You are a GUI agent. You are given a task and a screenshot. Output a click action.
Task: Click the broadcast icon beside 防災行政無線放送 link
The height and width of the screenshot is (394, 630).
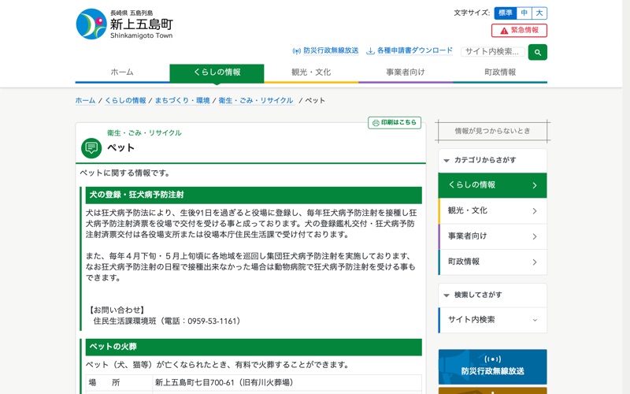click(x=297, y=51)
